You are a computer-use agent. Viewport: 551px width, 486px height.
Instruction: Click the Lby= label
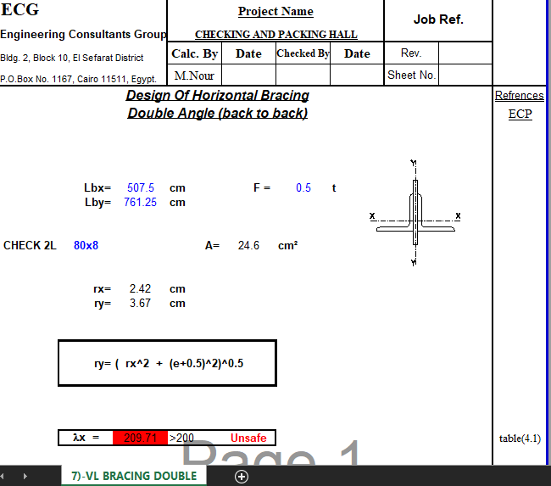click(97, 202)
